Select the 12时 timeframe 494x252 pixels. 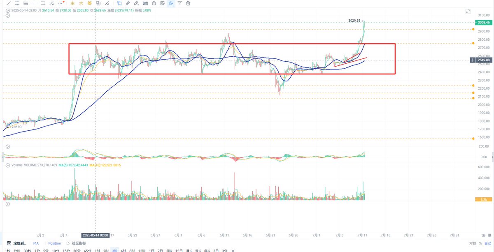click(142, 250)
